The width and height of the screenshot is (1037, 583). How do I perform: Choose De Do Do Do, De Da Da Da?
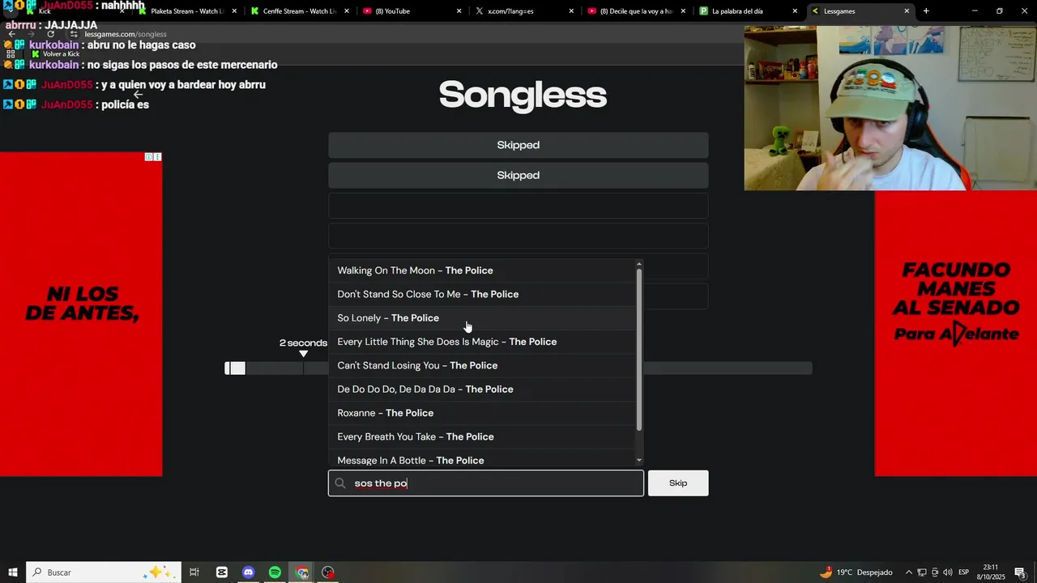tap(482, 389)
